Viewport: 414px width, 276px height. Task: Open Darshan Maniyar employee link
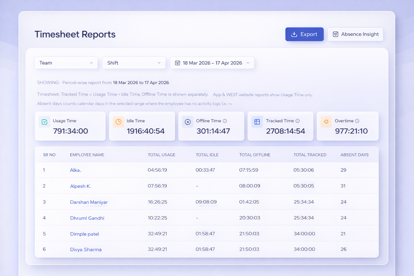pos(89,202)
